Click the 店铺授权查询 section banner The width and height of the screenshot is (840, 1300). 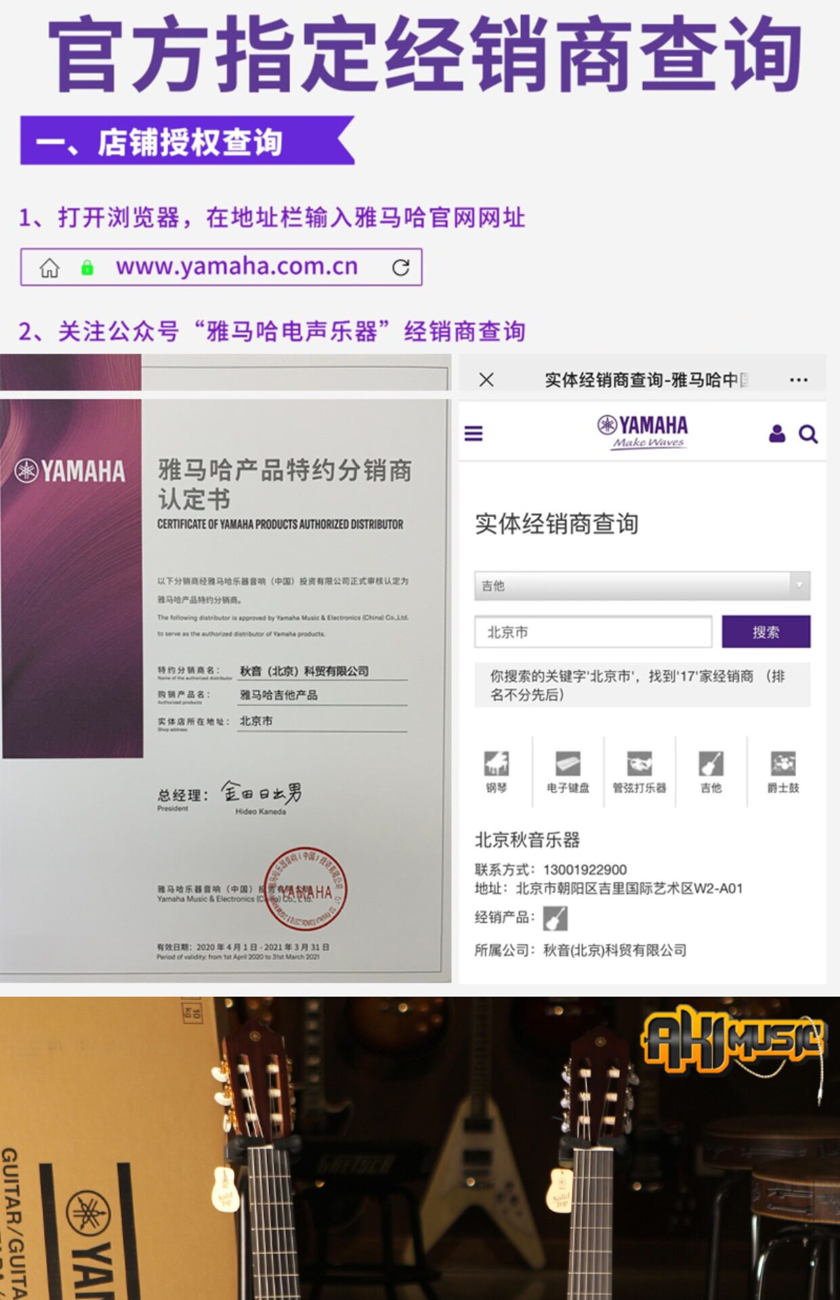[188, 141]
